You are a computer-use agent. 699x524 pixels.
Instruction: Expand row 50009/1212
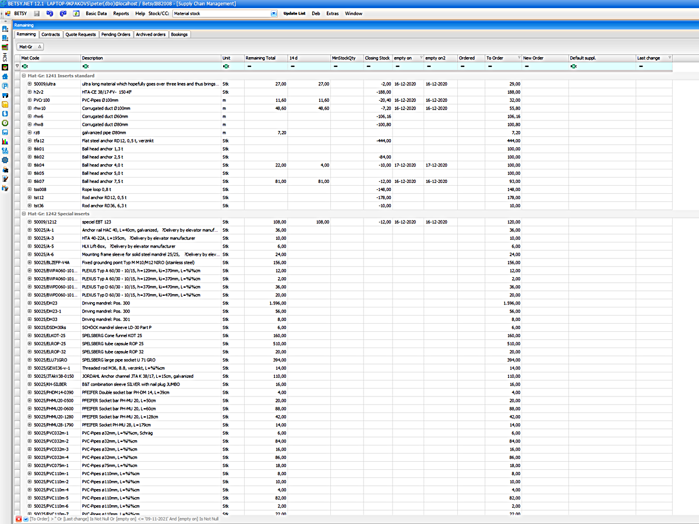tap(30, 222)
